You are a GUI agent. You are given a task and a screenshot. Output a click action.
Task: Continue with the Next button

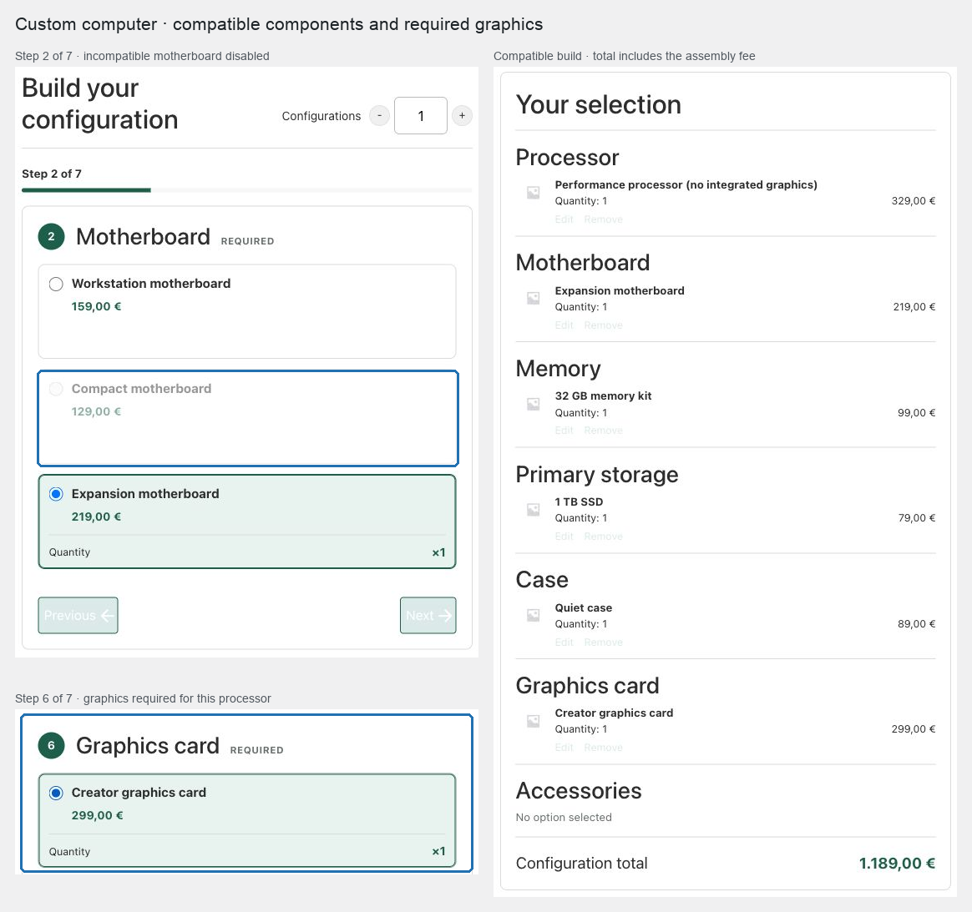click(x=428, y=615)
